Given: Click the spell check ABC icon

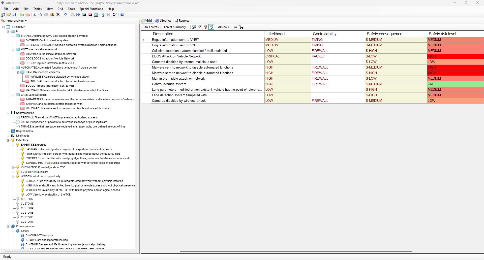Looking at the screenshot, I should point(114,15).
